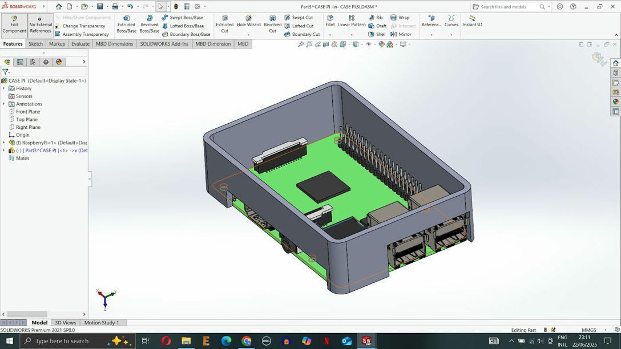621x349 pixels.
Task: Select the Linear Pattern tool
Action: click(352, 21)
